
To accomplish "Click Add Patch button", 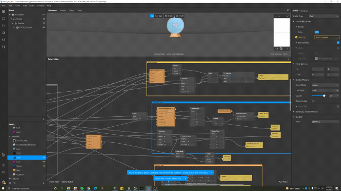I will coord(283,181).
